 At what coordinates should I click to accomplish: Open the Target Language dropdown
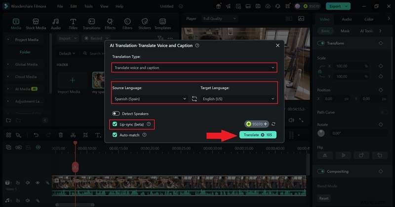238,99
